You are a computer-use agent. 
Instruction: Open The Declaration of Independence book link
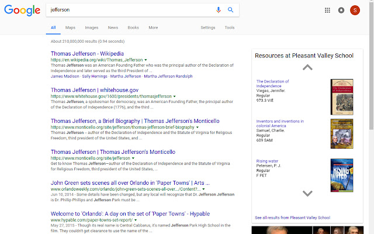click(273, 84)
